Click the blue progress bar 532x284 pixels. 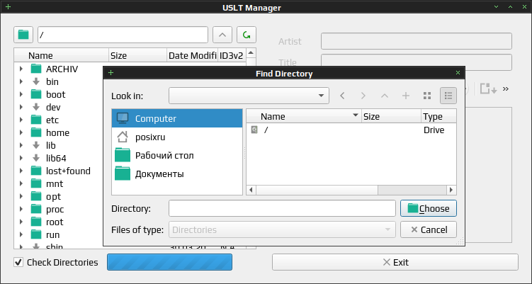[169, 262]
